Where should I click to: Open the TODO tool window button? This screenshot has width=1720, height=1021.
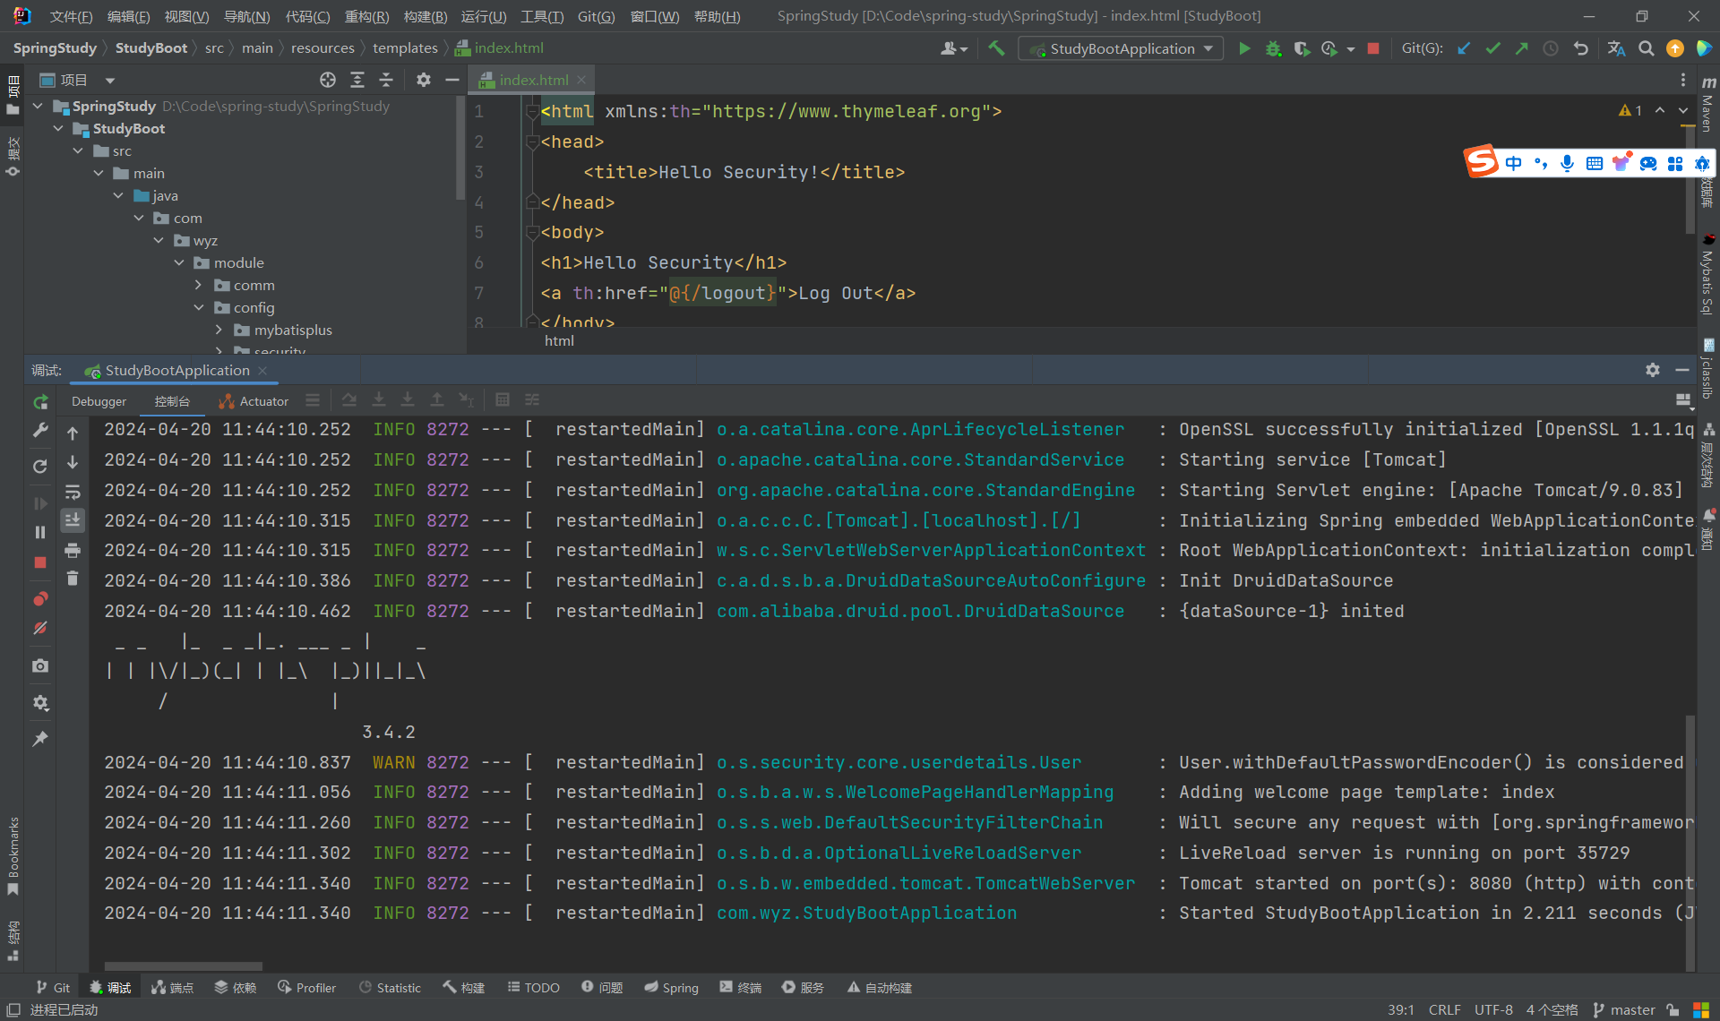coord(534,987)
